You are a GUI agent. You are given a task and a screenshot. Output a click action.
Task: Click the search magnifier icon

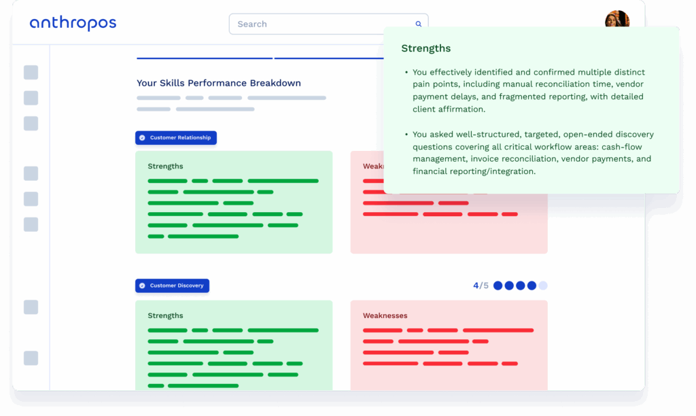coord(418,23)
